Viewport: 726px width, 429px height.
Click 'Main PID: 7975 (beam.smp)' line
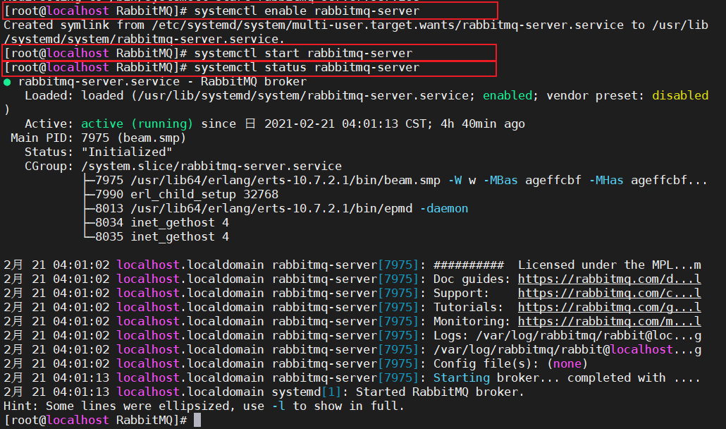point(98,138)
